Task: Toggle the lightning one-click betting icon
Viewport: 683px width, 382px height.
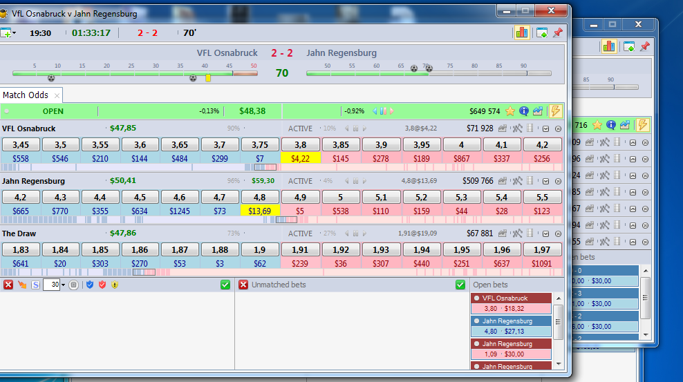Action: (555, 111)
